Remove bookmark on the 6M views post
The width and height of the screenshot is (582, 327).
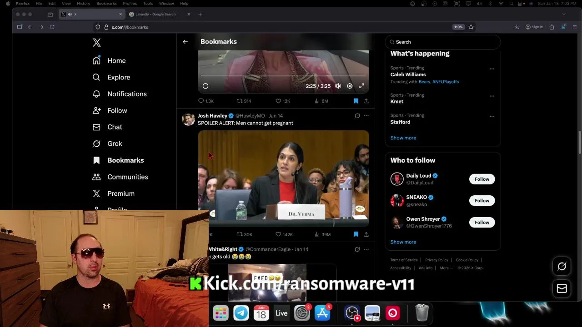coord(356,101)
